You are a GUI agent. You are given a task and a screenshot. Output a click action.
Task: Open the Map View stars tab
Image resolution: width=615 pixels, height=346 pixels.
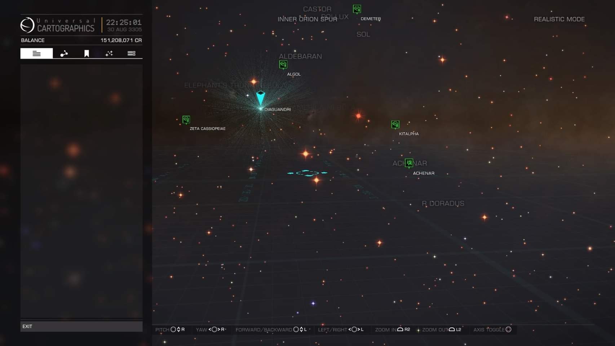click(109, 53)
